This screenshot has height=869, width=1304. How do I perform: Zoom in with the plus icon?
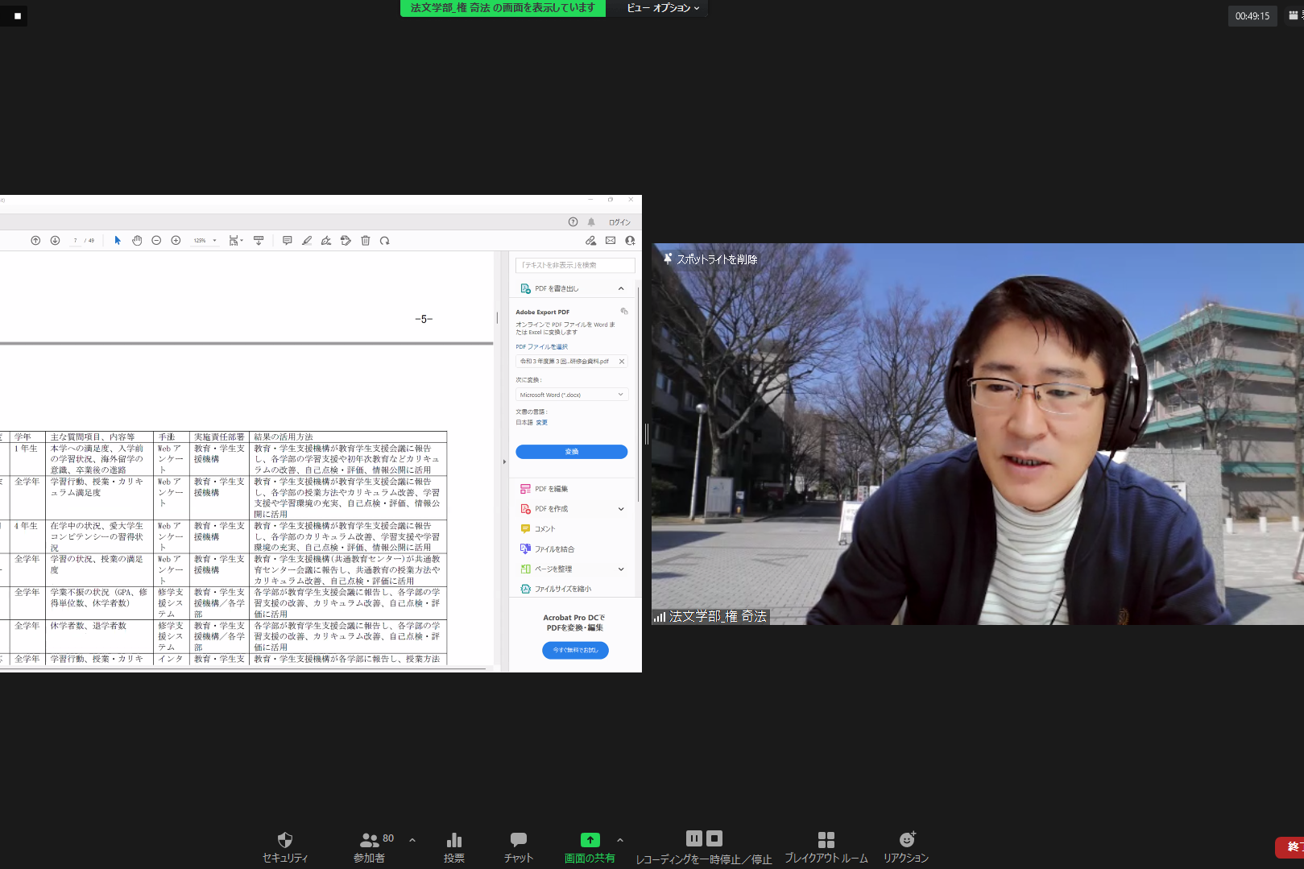[176, 241]
